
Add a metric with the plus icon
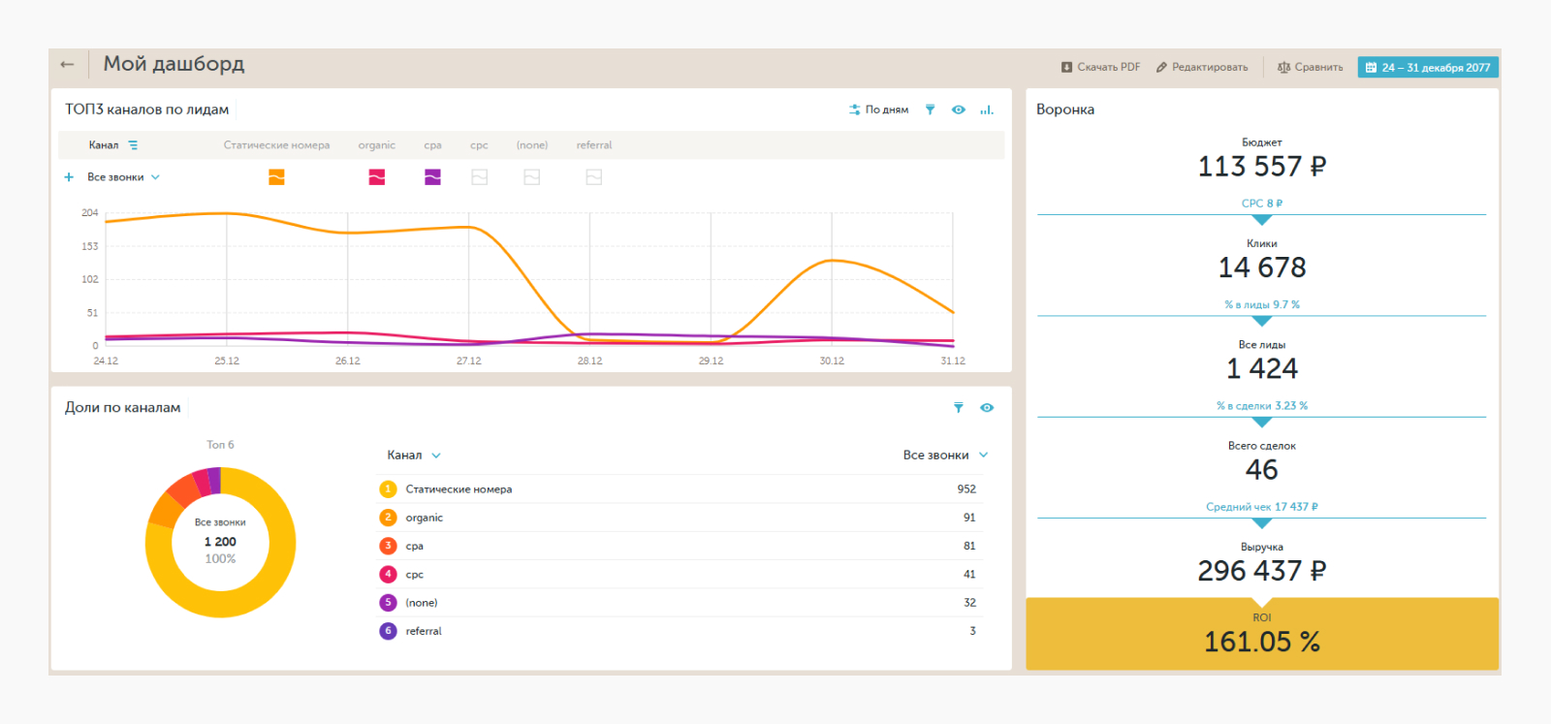point(69,177)
